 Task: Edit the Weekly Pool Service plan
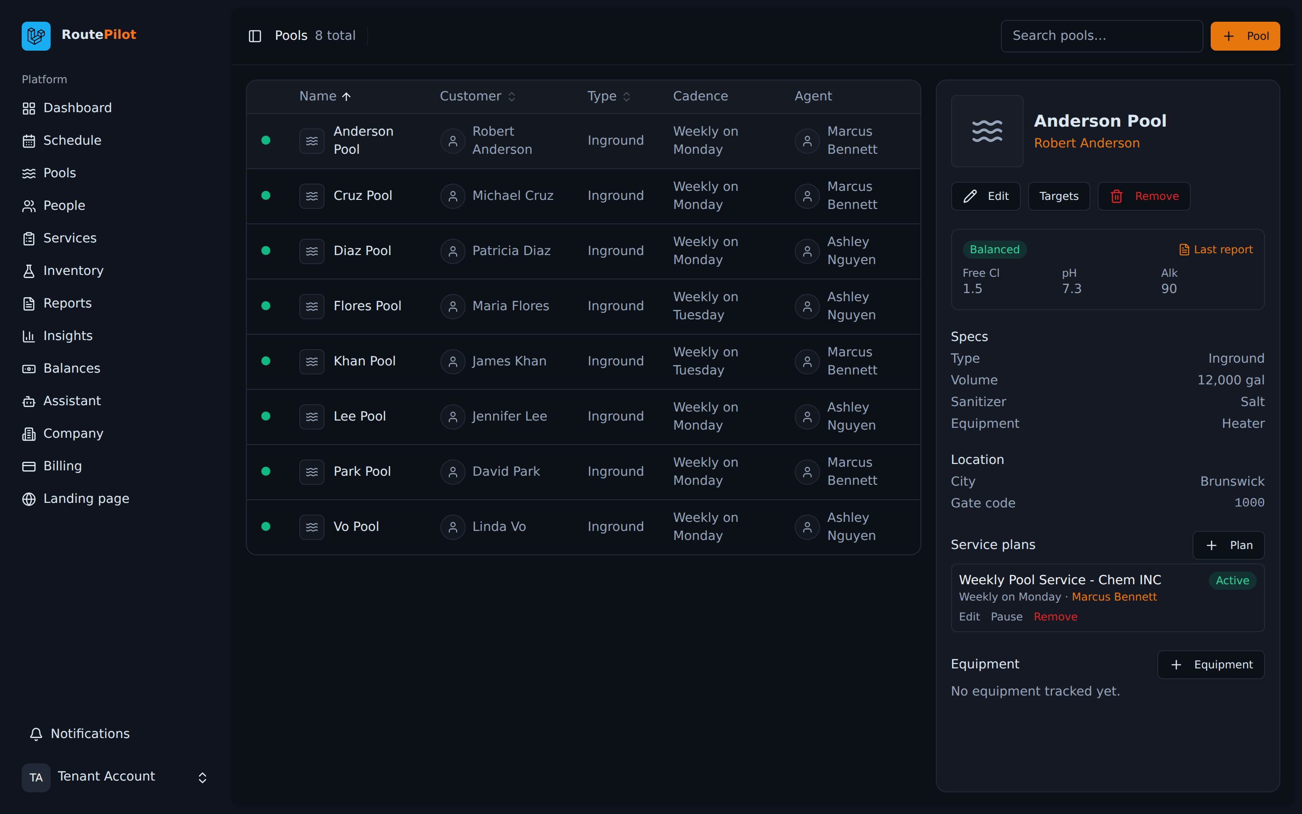coord(969,617)
